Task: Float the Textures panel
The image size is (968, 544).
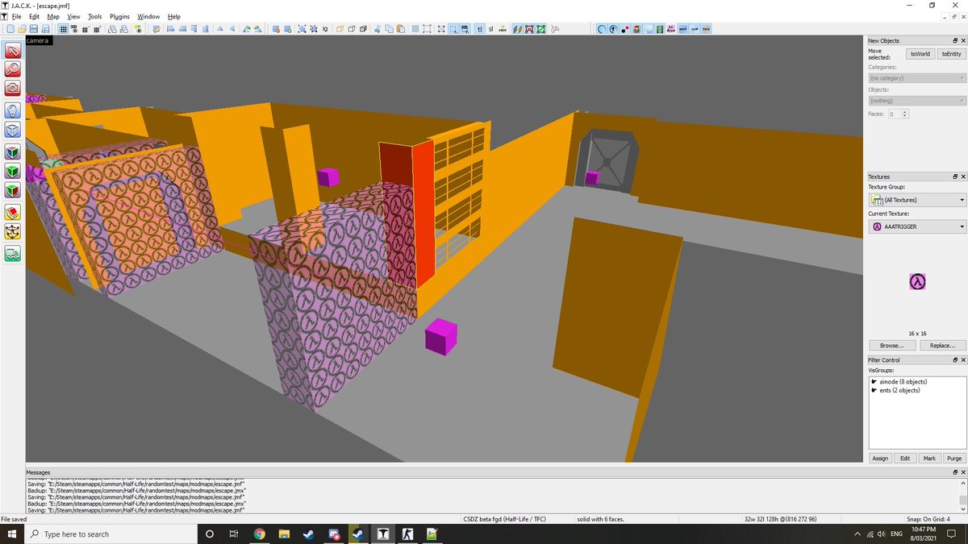Action: point(954,176)
